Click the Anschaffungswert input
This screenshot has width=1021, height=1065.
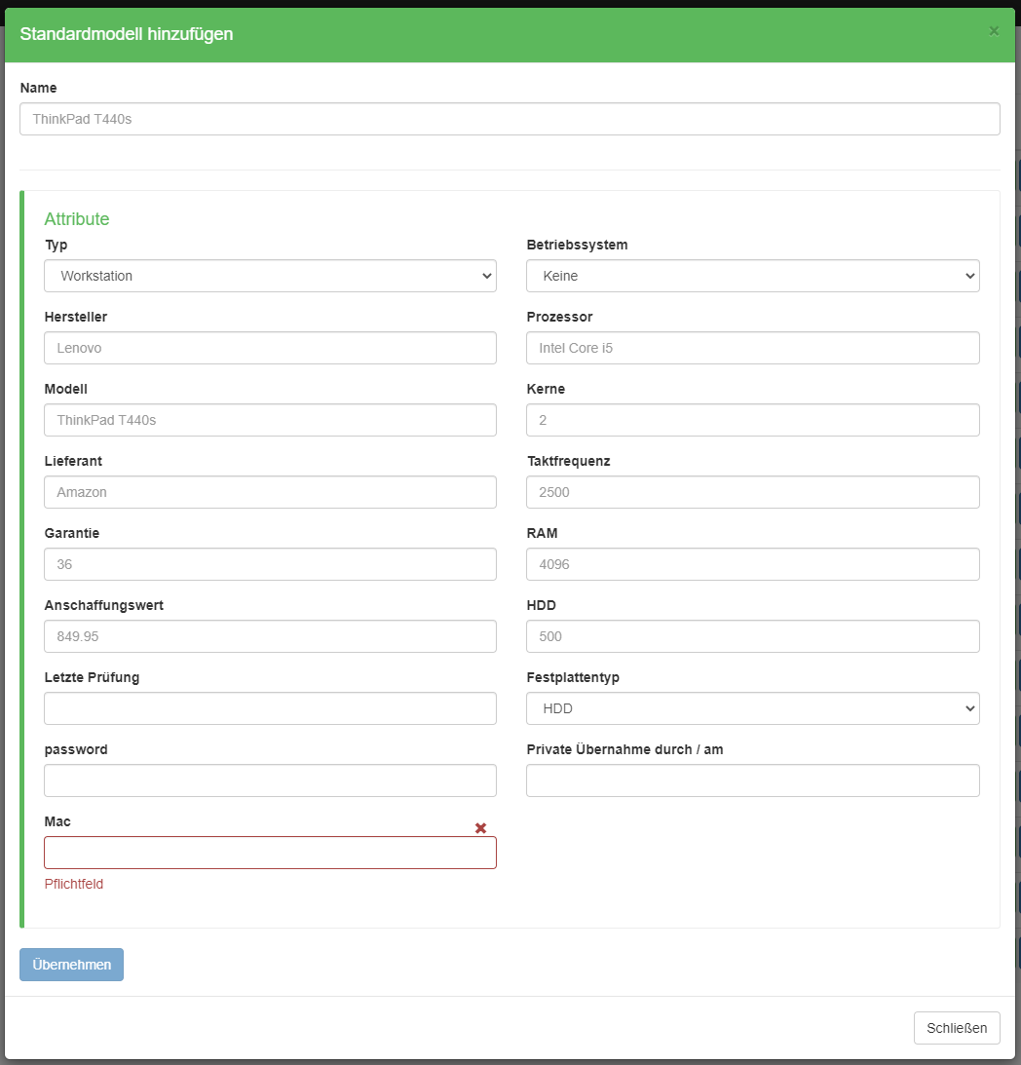[x=270, y=636]
